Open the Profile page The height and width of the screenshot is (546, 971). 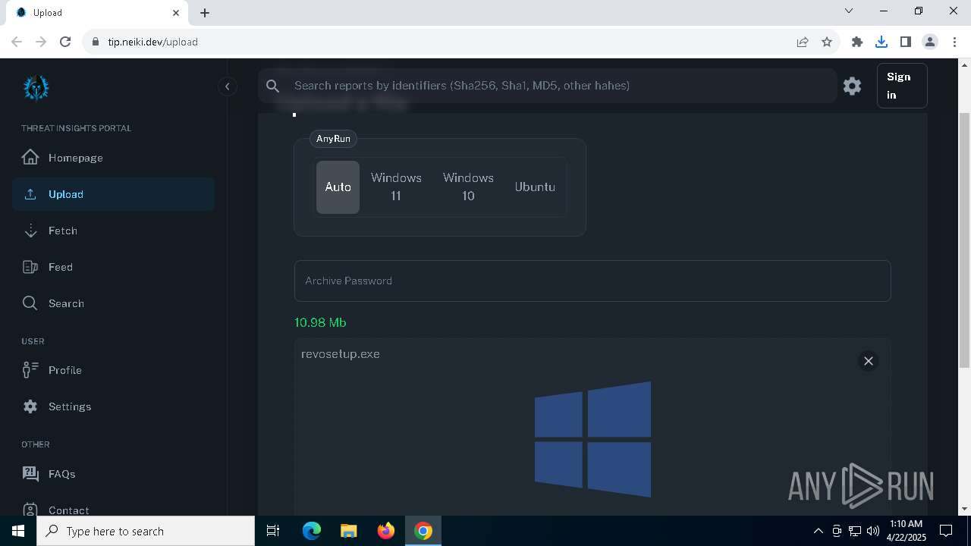(113, 370)
